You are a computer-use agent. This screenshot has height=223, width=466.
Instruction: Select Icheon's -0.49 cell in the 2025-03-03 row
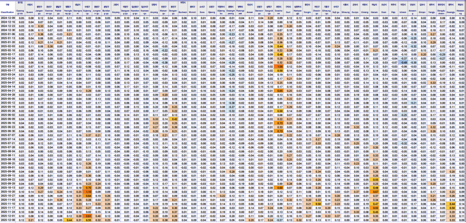(404, 62)
